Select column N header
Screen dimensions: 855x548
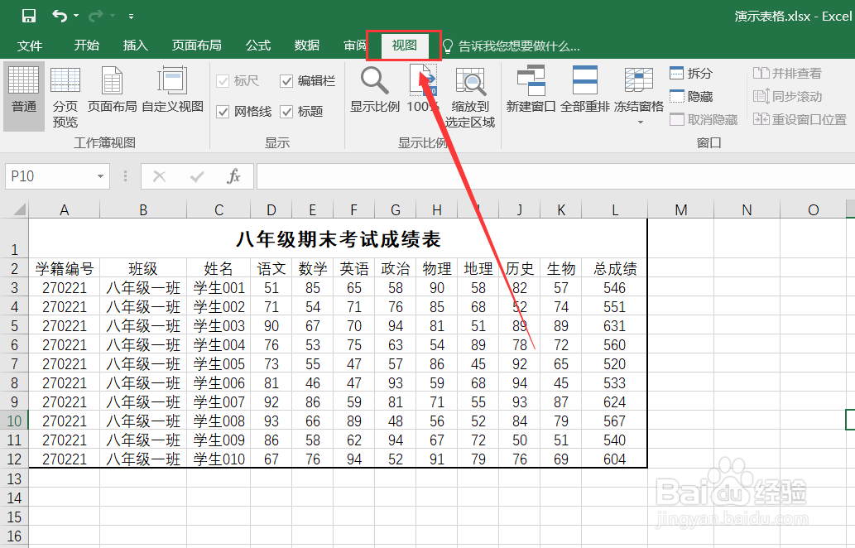747,210
